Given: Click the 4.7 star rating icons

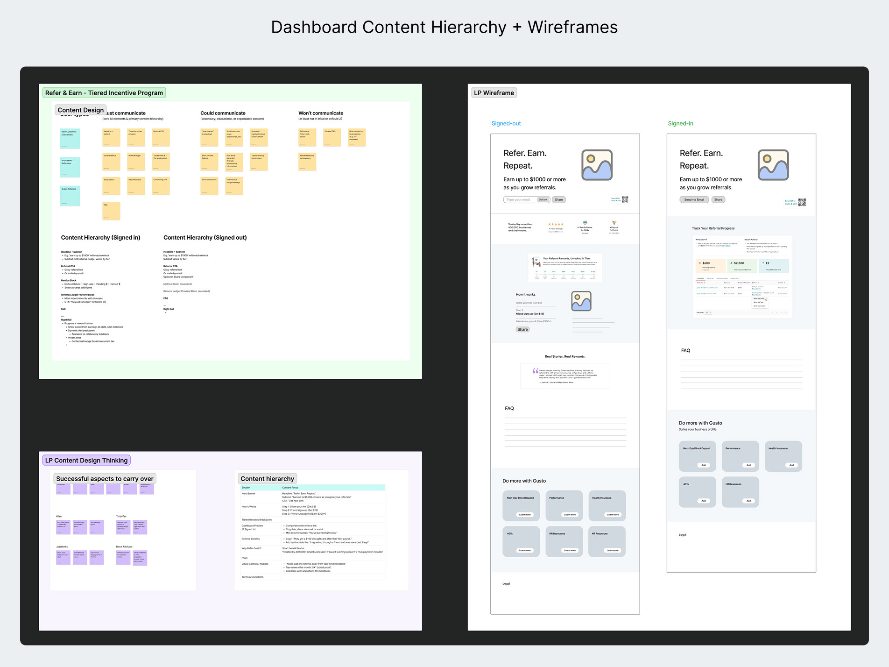Looking at the screenshot, I should tap(556, 224).
